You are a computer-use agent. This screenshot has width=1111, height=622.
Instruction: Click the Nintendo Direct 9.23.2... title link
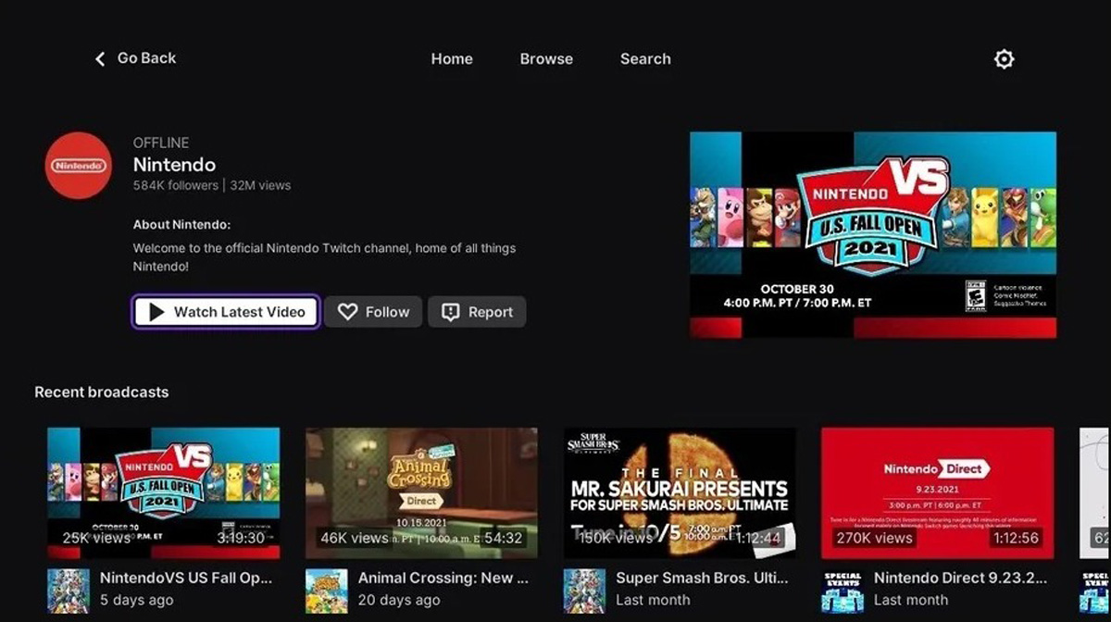pos(954,578)
